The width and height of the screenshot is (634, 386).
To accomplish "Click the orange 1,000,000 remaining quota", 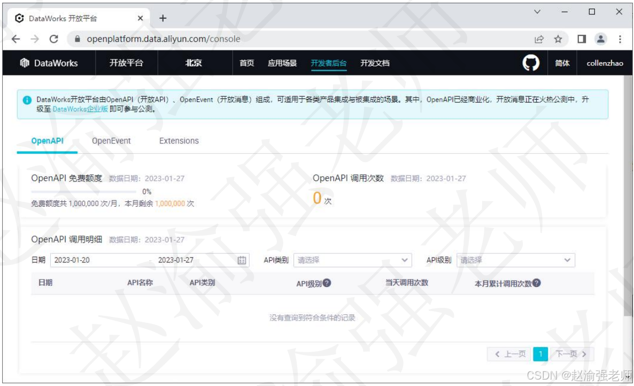I will point(170,204).
